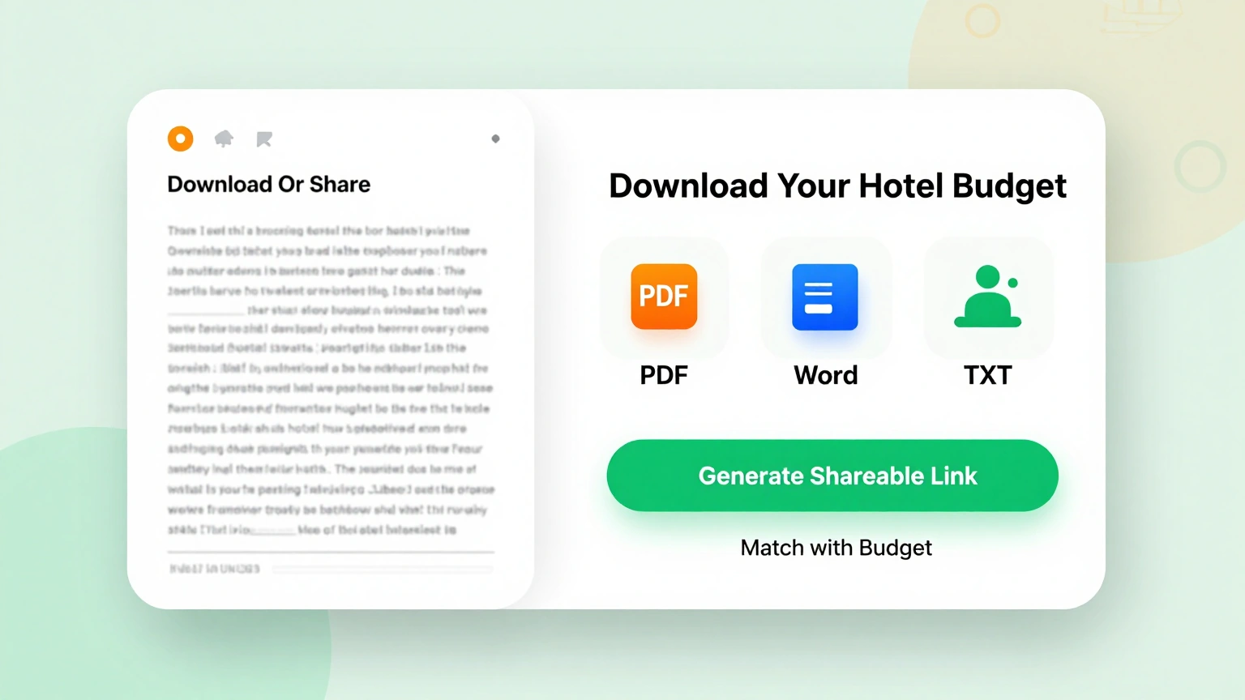Select the blue Word document icon

click(825, 297)
